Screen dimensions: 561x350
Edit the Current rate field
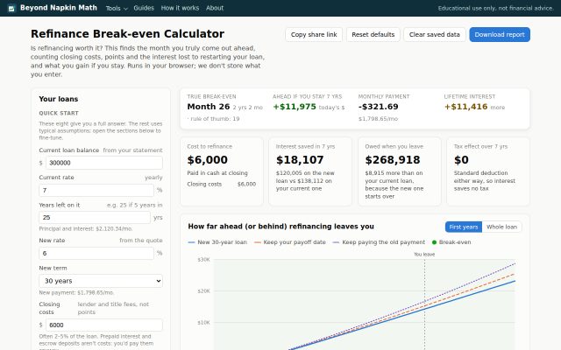pyautogui.click(x=96, y=191)
